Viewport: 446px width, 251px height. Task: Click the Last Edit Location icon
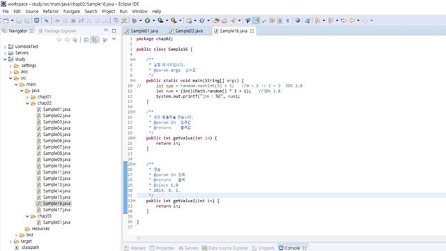[x=344, y=20]
